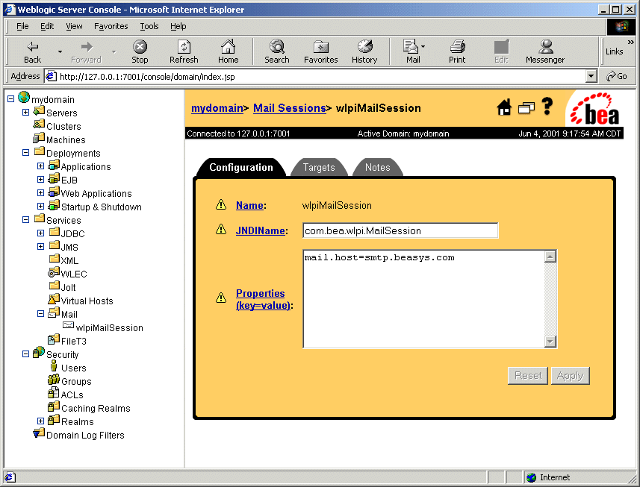This screenshot has height=487, width=640.
Task: Collapse the Mail tree node
Action: (40, 314)
